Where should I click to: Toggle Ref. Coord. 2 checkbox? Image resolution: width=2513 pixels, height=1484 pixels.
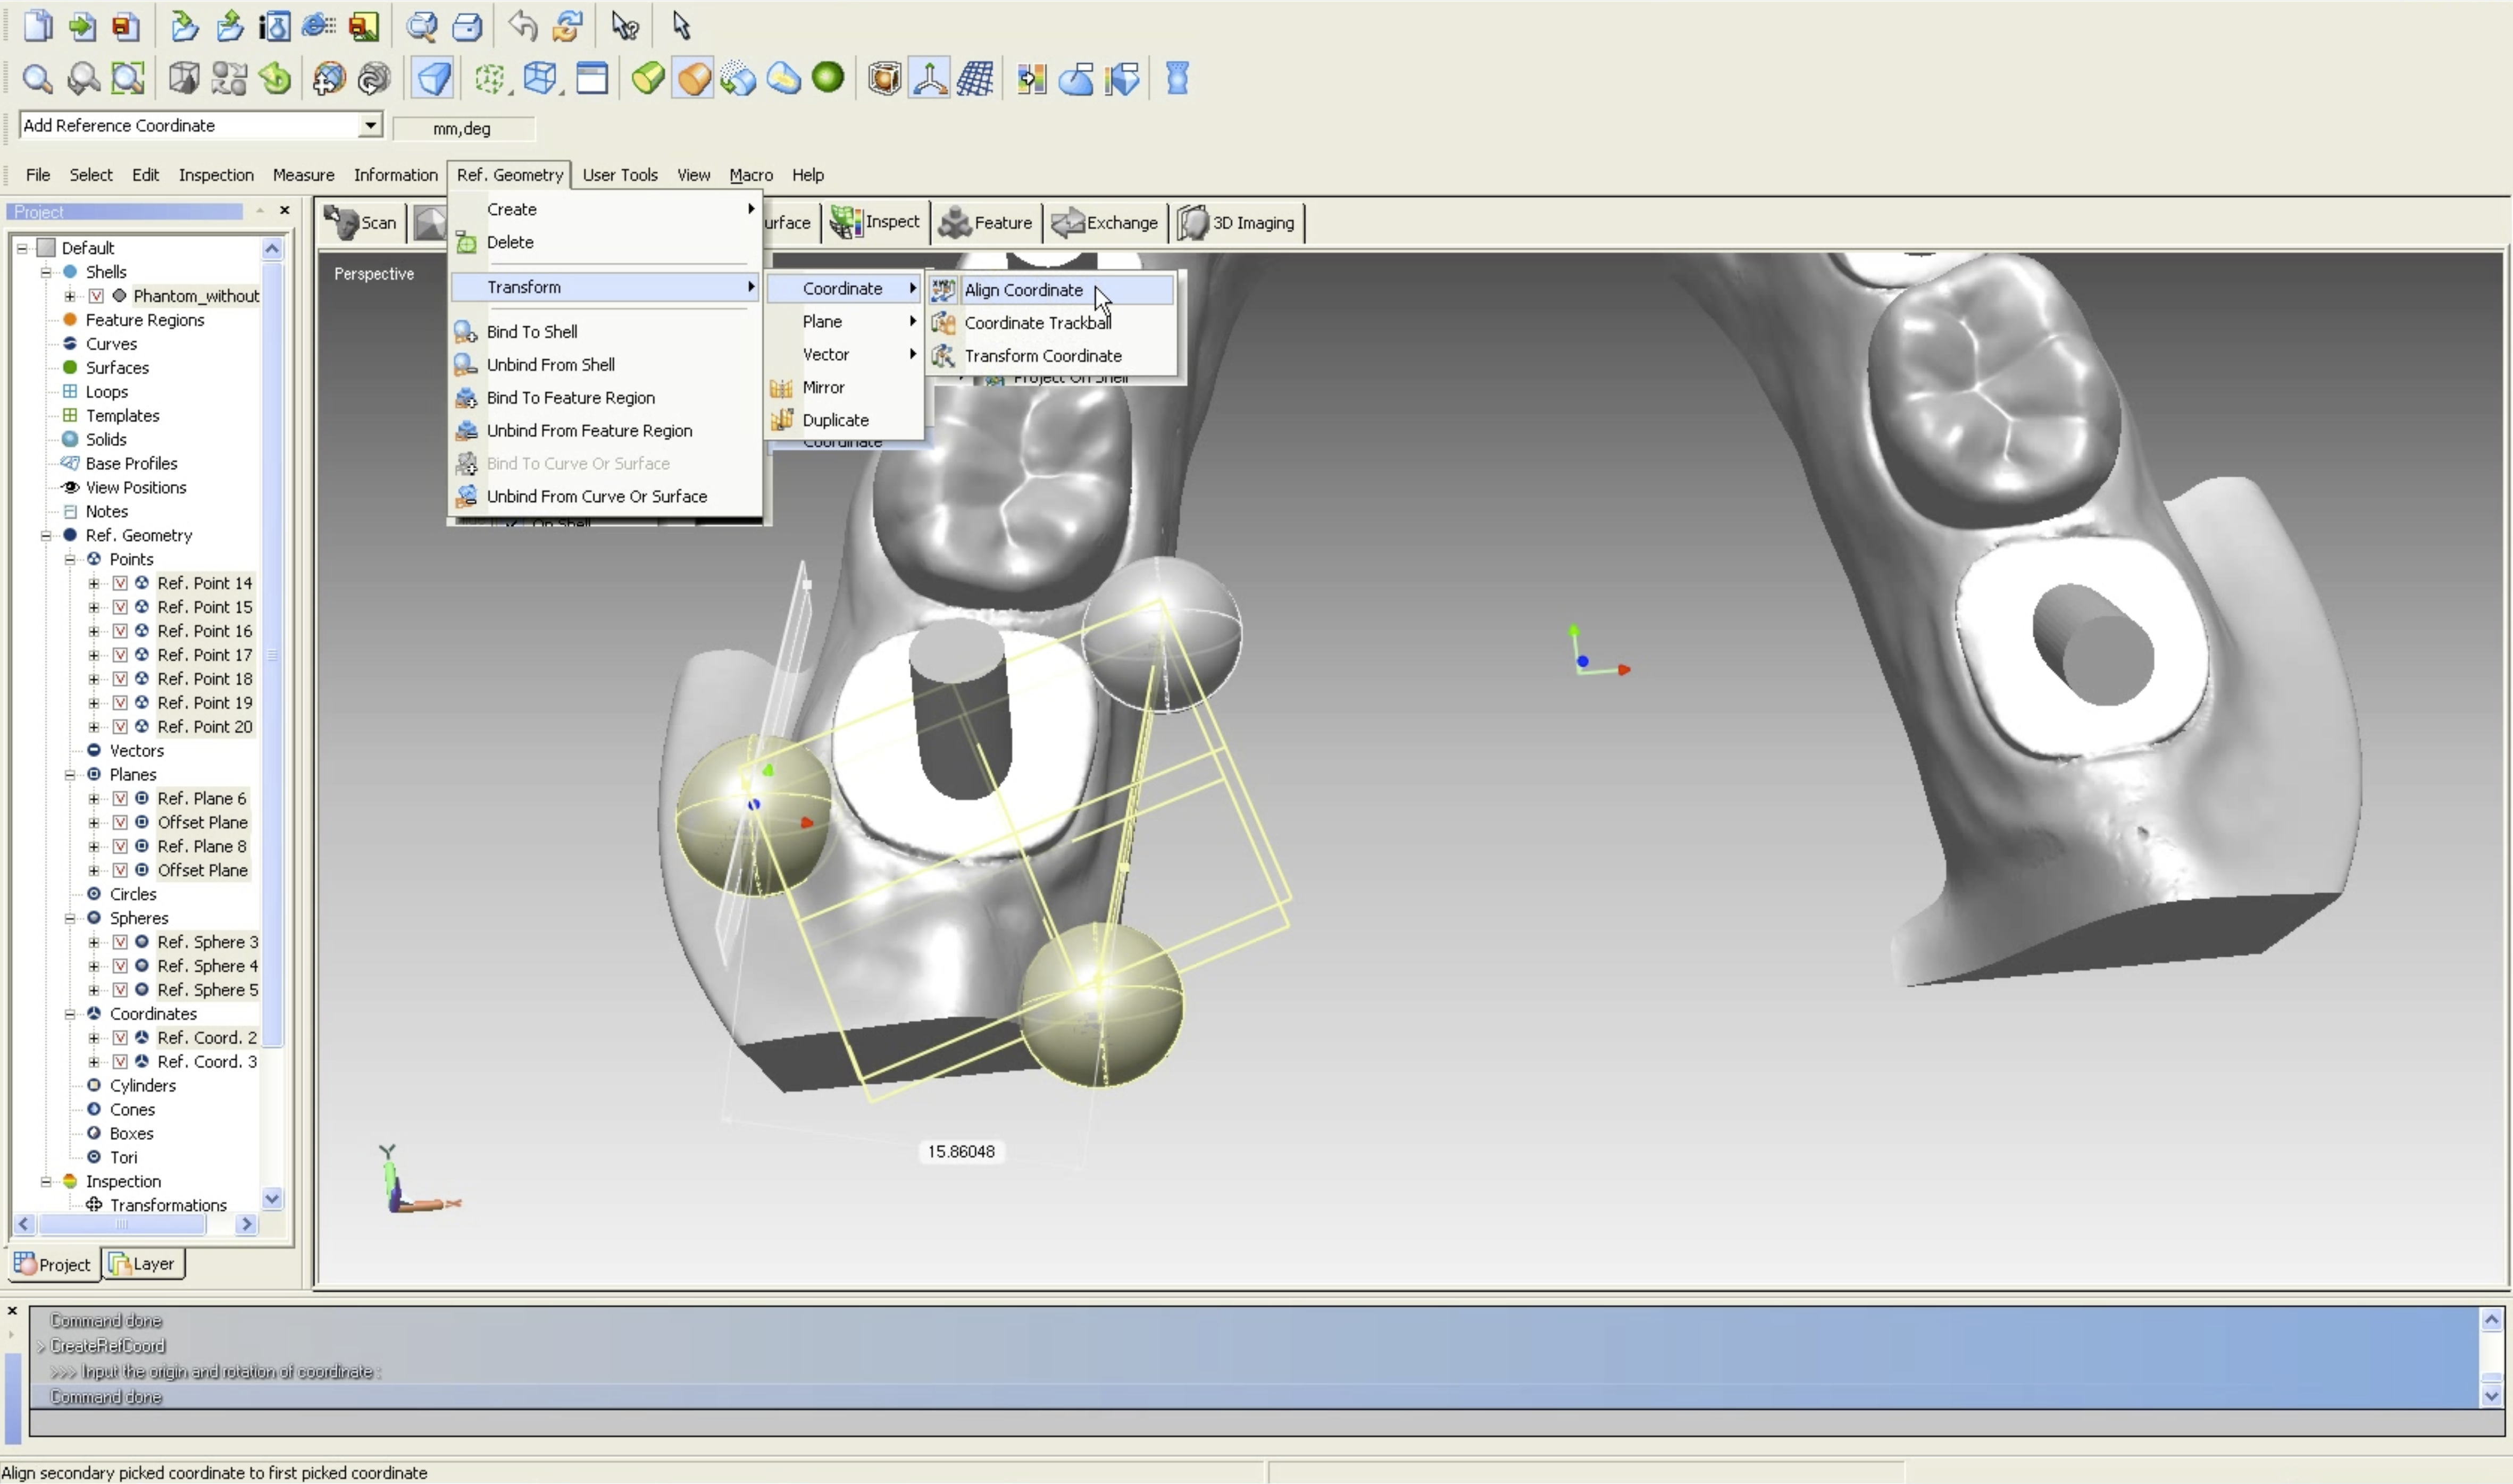pos(120,1038)
